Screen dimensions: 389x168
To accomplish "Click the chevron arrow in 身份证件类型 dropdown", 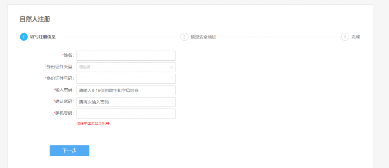I will tap(172, 67).
